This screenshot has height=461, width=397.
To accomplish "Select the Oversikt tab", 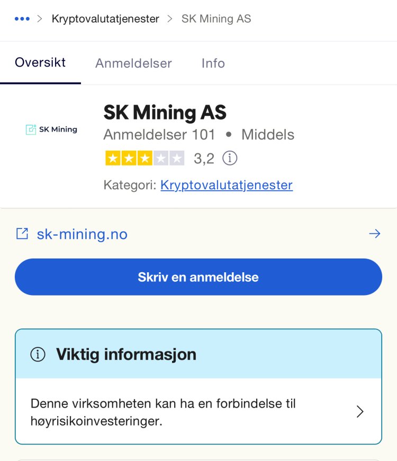I will click(40, 62).
